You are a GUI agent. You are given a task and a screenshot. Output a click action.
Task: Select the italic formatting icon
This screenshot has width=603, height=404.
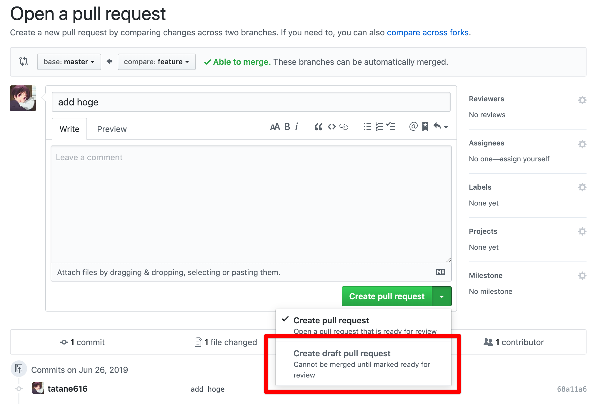pos(296,127)
